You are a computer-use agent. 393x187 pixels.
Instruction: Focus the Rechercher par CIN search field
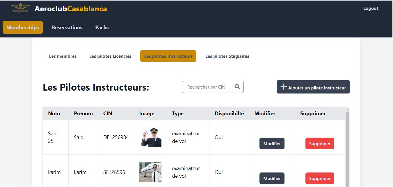pyautogui.click(x=213, y=87)
